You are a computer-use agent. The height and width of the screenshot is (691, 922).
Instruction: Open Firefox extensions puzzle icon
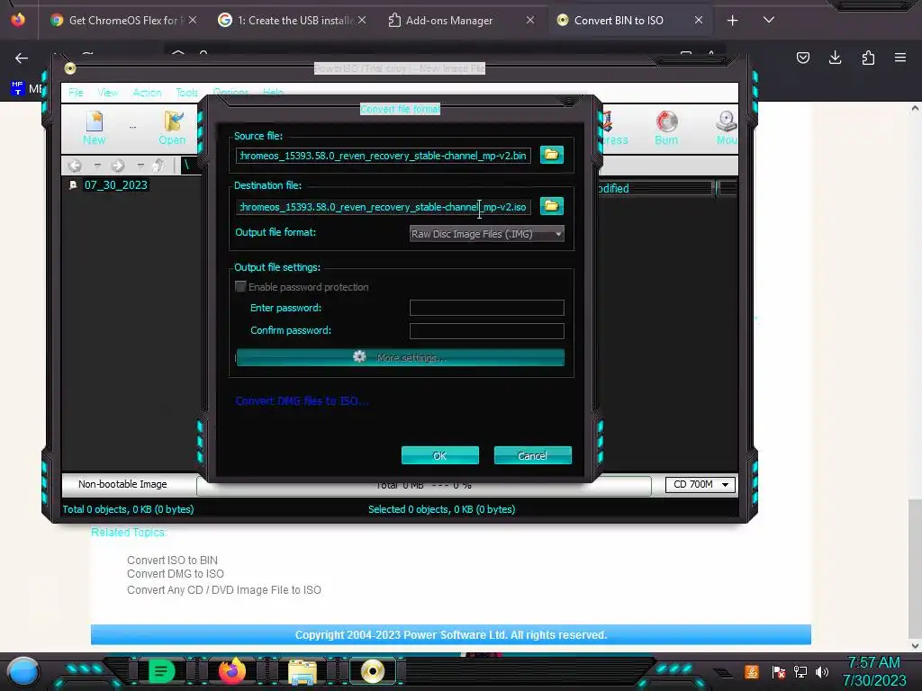[x=868, y=58]
